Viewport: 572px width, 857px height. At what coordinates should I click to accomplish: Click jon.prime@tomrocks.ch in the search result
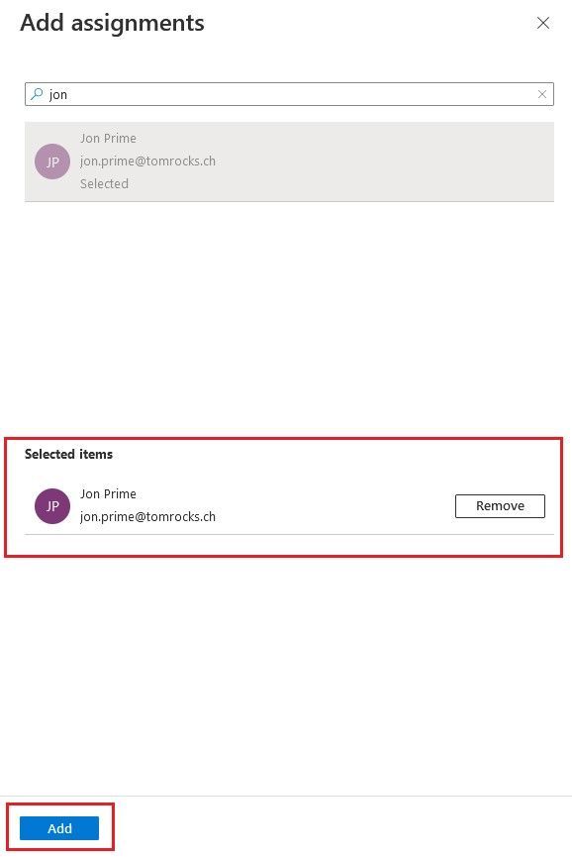coord(147,161)
